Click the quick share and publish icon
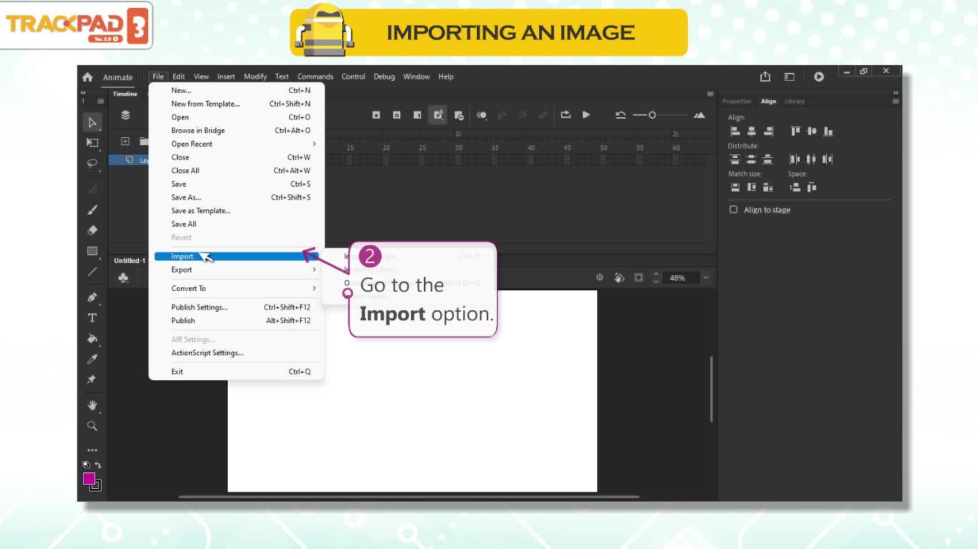This screenshot has height=549, width=978. [765, 76]
